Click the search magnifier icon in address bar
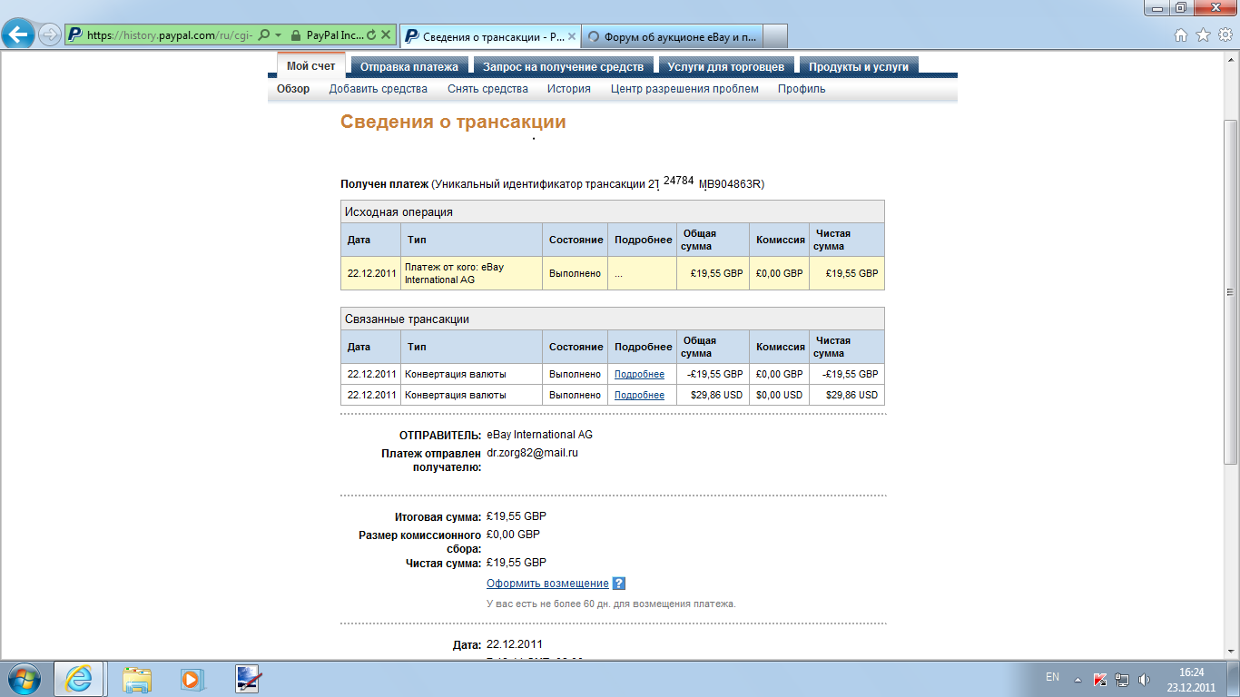This screenshot has width=1240, height=697. point(263,35)
